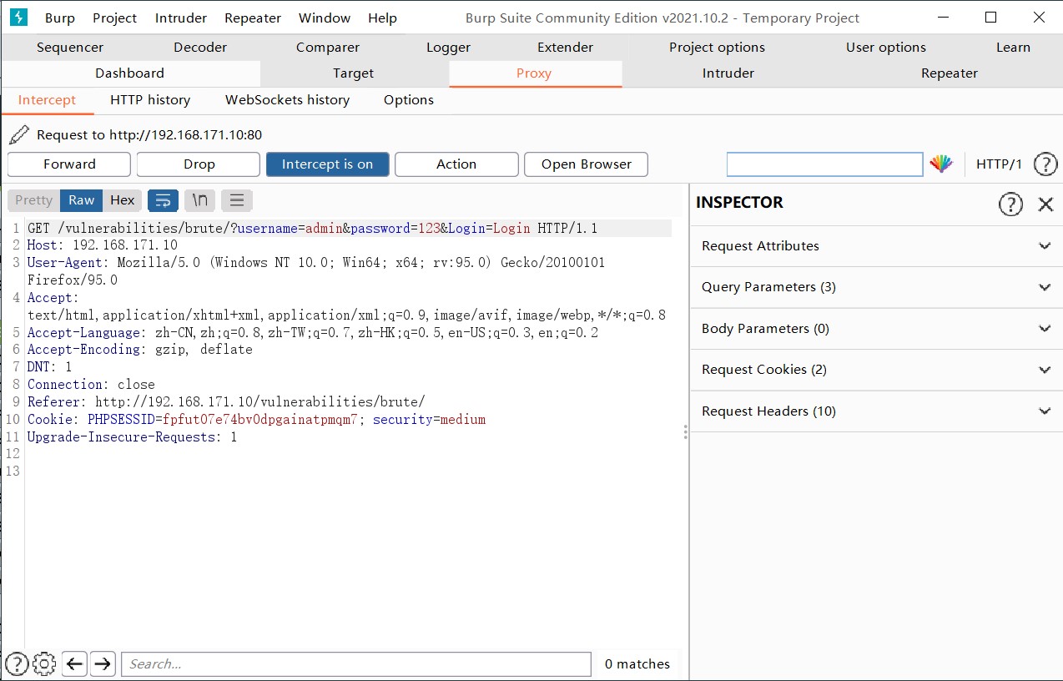Click the colorful highlight color picker icon
The image size is (1063, 681).
941,164
